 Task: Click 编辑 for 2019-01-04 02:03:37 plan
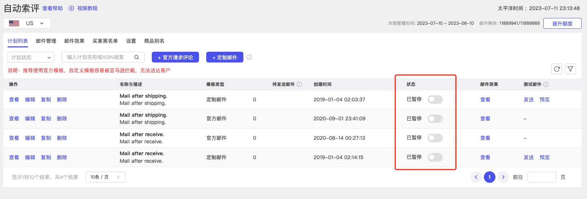click(30, 99)
